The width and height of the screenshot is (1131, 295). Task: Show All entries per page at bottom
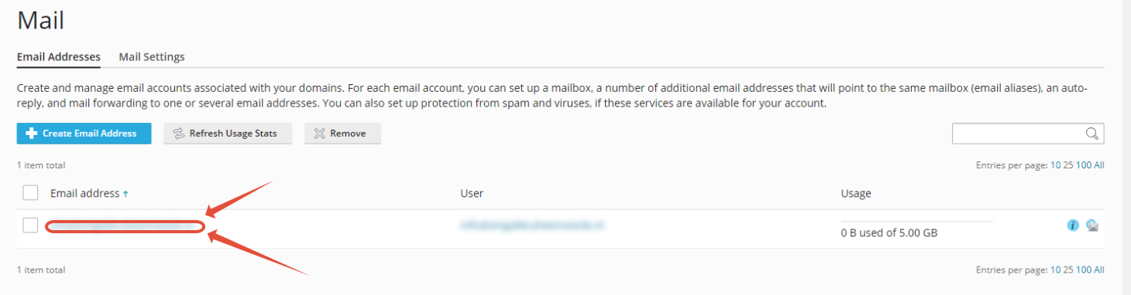[x=1099, y=270]
